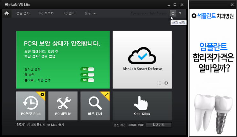Open the 정밀 검사 menu

23,13
